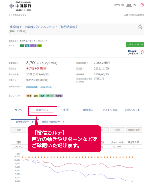
Task: Open the 開始日指定 date selector
Action: pos(134,130)
